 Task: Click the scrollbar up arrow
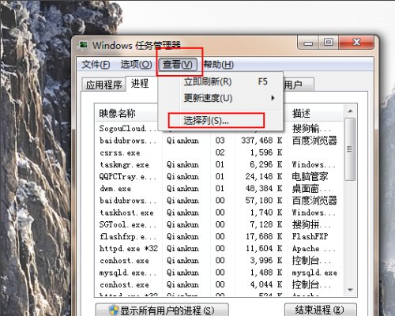[350, 111]
